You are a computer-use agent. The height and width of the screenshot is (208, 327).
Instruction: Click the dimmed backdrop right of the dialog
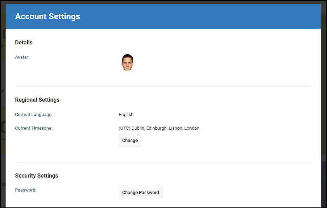324,104
